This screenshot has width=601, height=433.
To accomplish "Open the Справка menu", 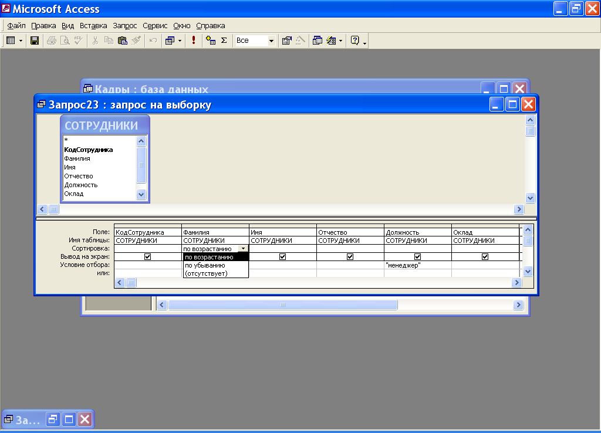I will pos(211,26).
